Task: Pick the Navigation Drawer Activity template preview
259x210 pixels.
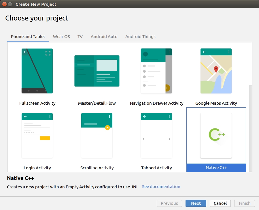Action: [156, 71]
